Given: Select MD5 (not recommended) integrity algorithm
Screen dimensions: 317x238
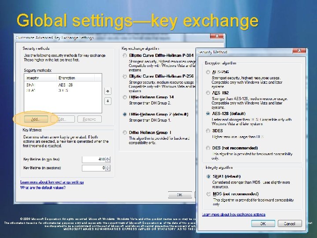Looking at the screenshot, I should click(208, 194).
